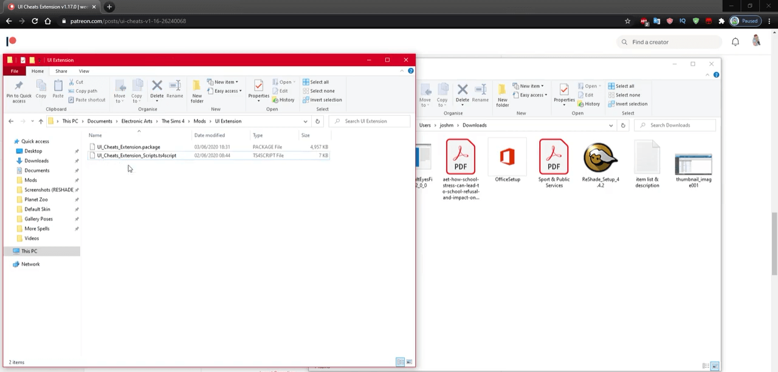Select Sport & Public Services PDF in Downloads
The image size is (778, 372).
click(x=554, y=164)
